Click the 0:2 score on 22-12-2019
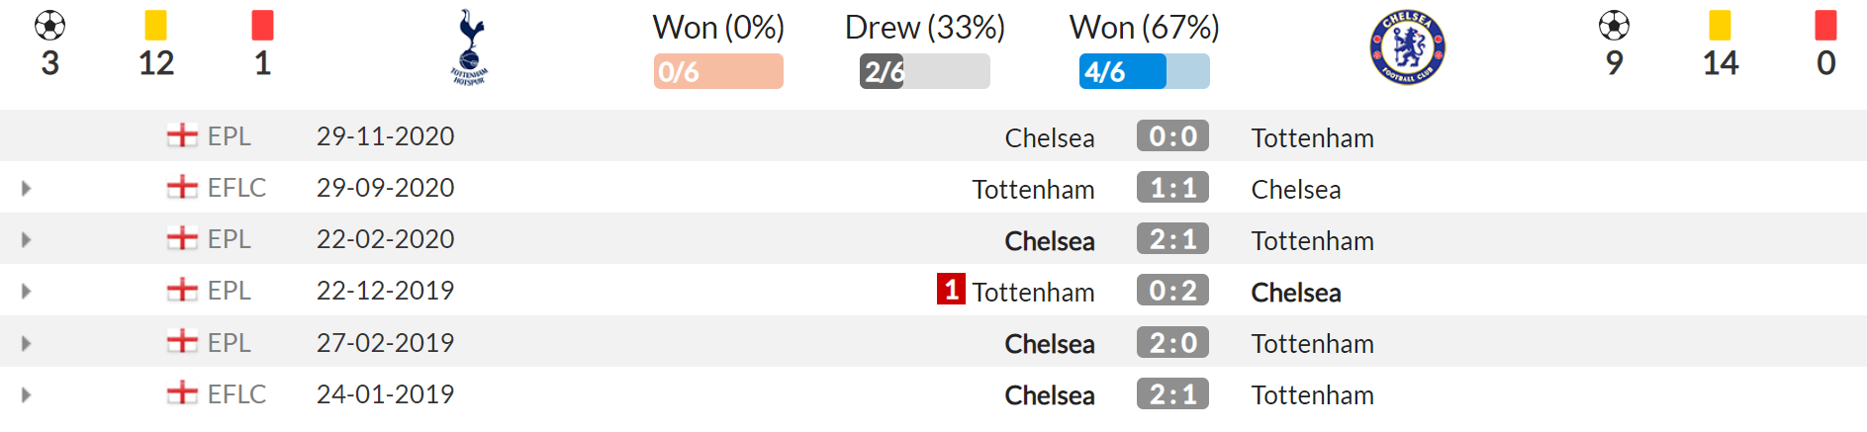Viewport: 1867px width, 432px height. [1172, 291]
